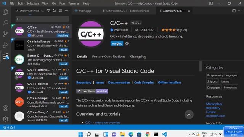244x137 pixels.
Task: Open the Offline Installers link
Action: (169, 83)
